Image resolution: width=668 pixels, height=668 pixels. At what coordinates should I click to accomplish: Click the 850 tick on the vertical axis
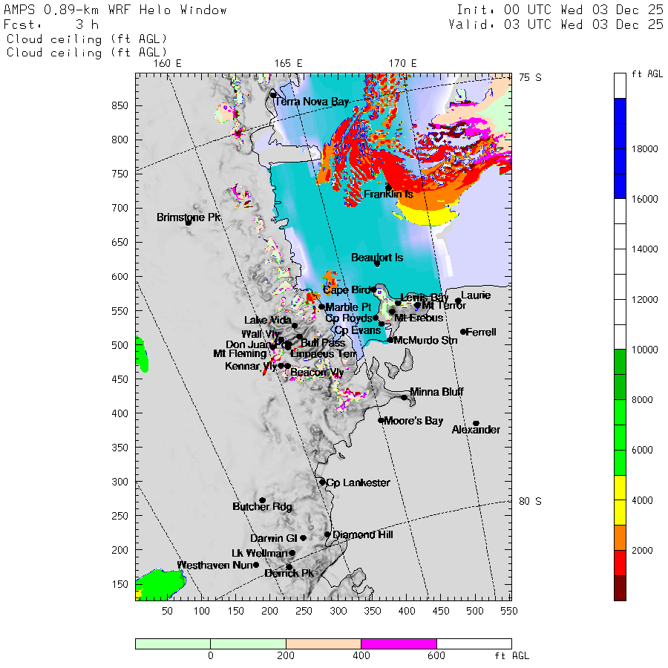point(119,105)
